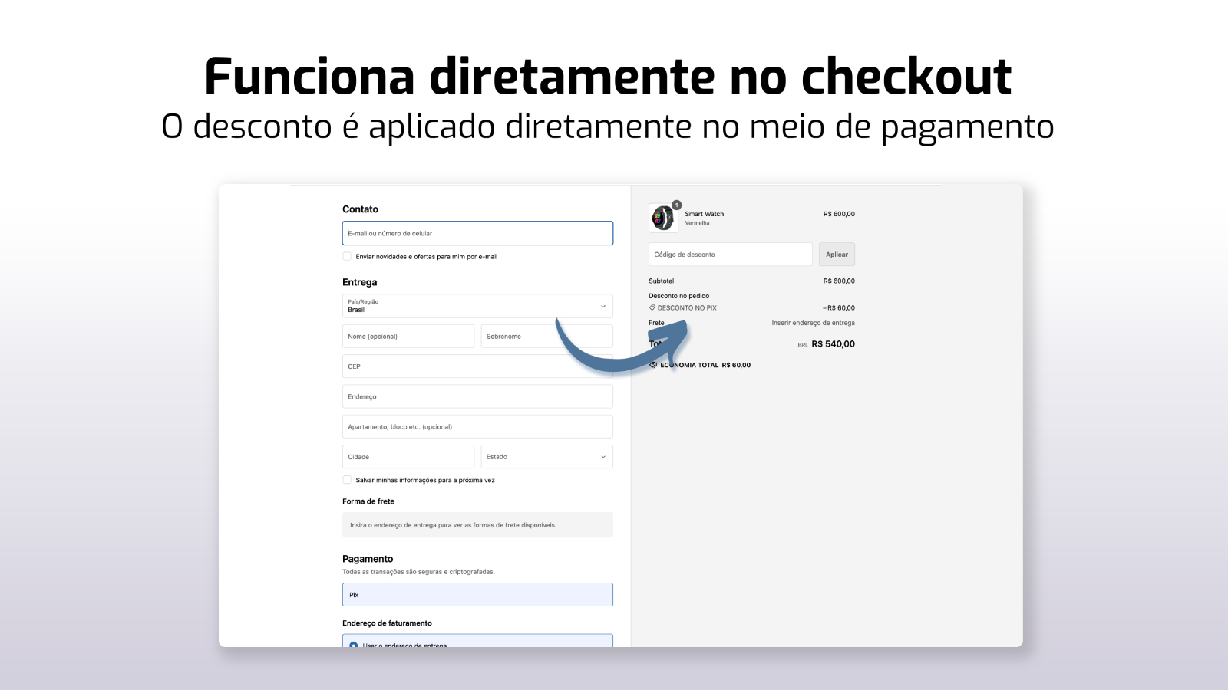Click the Smart Watch product thumbnail
Image resolution: width=1228 pixels, height=690 pixels.
coord(663,218)
